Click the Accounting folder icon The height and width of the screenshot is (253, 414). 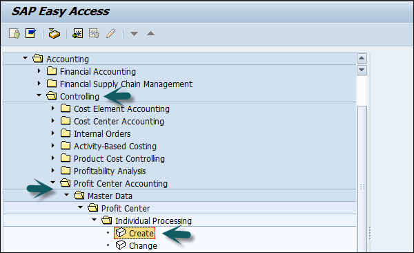point(38,59)
